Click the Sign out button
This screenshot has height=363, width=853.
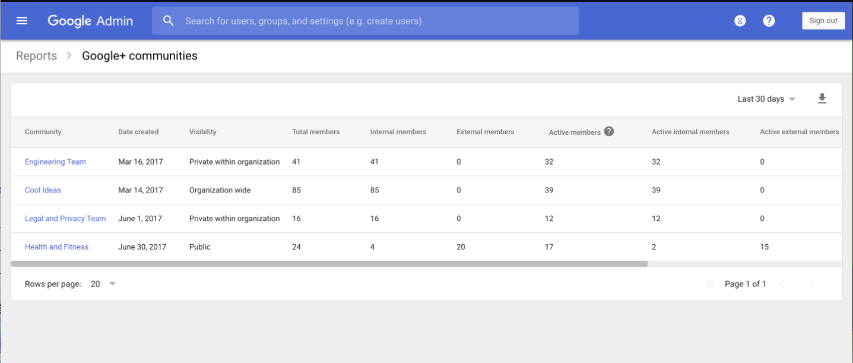pos(823,20)
